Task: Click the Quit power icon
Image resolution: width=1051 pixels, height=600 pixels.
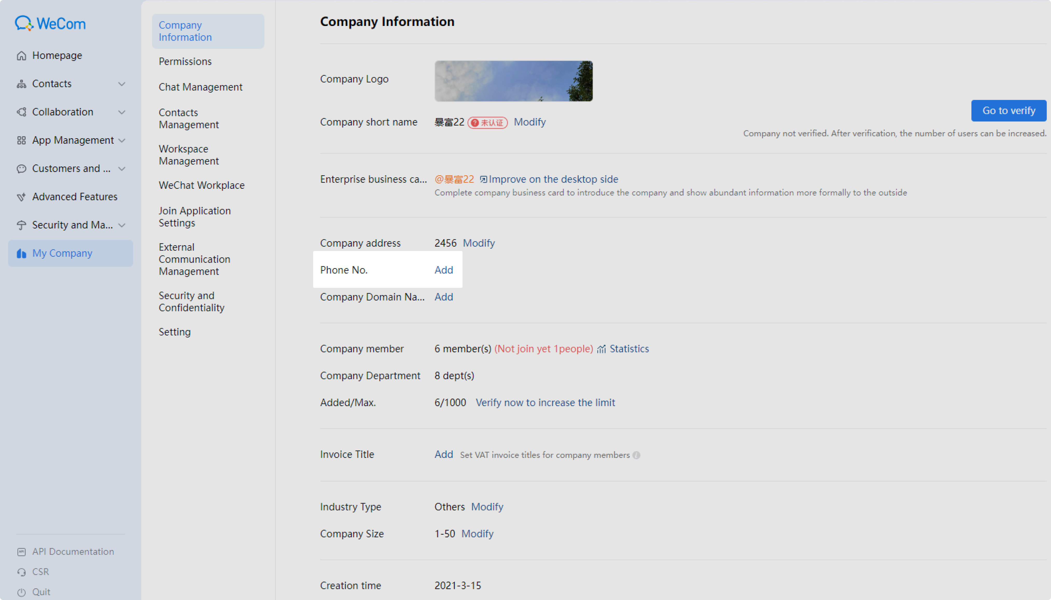Action: [22, 592]
